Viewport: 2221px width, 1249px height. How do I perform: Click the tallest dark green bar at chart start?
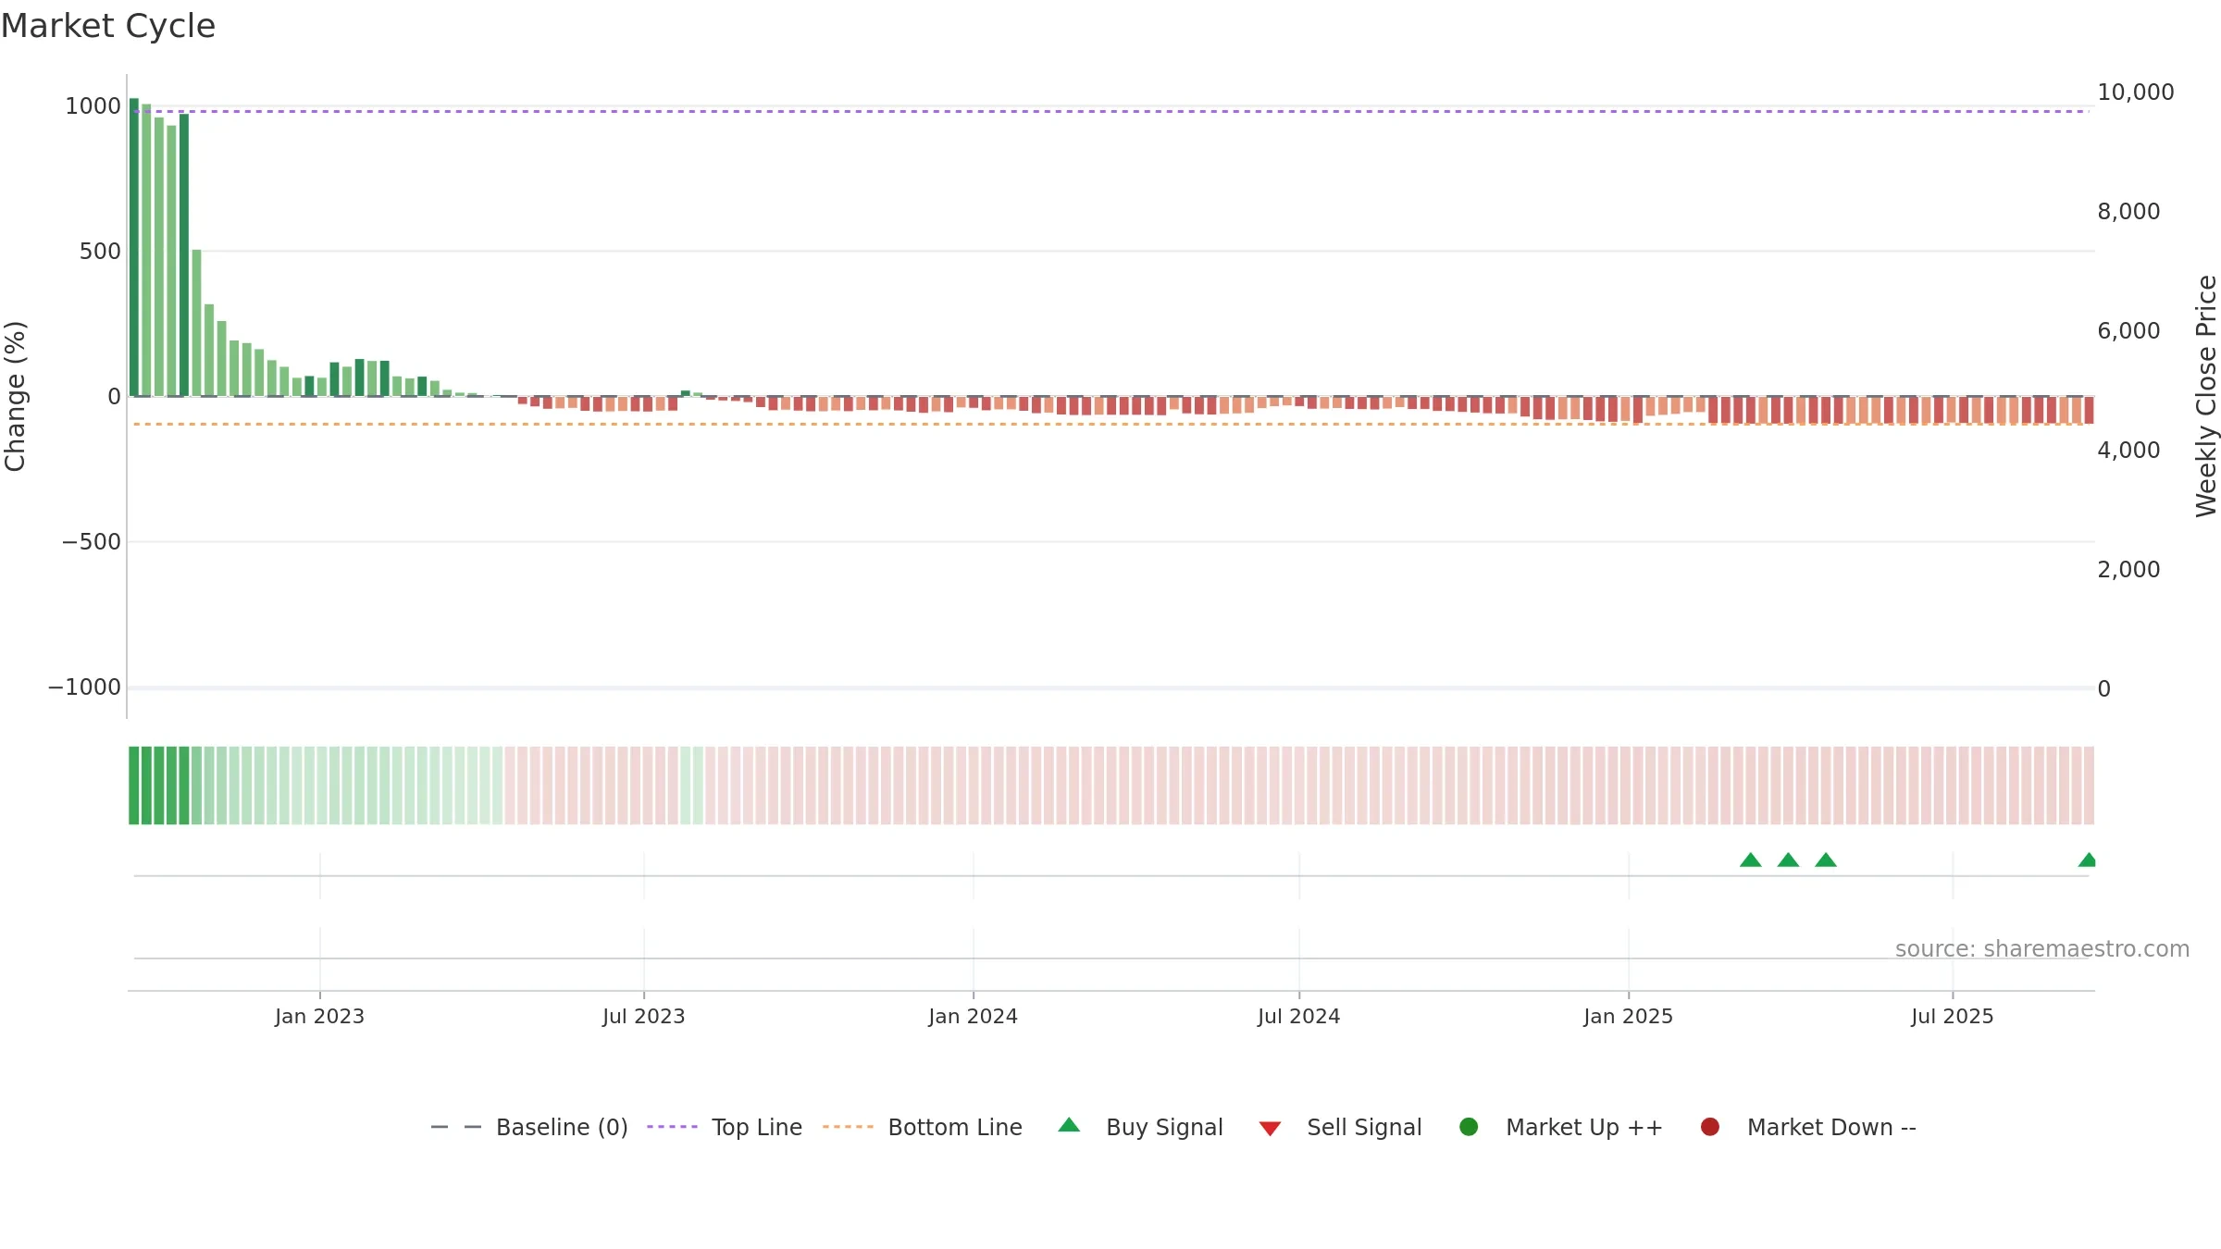point(134,247)
